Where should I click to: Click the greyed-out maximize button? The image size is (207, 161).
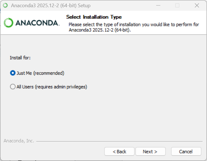coord(177,6)
